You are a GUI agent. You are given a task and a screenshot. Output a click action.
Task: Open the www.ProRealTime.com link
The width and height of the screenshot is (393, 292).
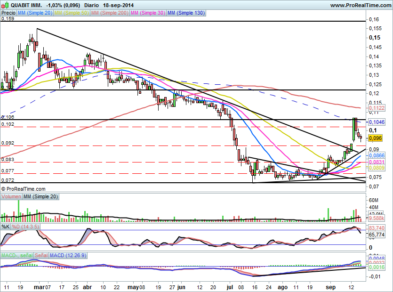click(361, 5)
